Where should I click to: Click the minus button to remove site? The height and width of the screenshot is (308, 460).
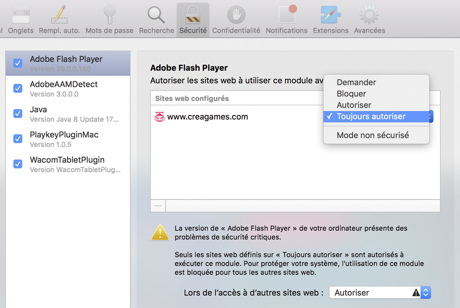tap(158, 206)
